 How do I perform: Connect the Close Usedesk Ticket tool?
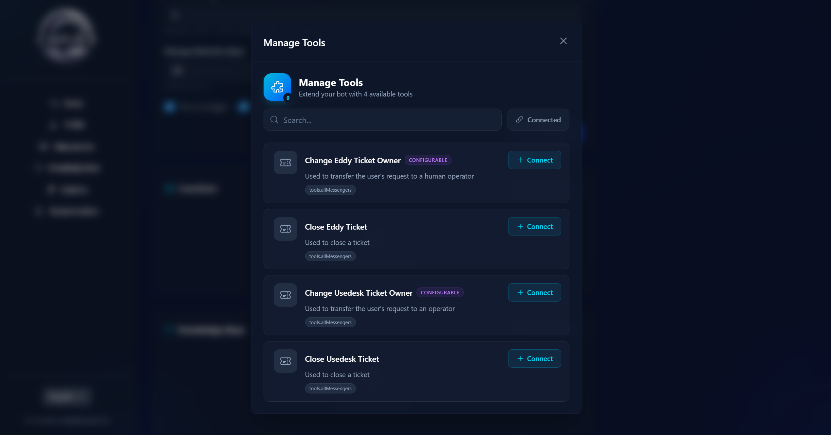pos(534,359)
